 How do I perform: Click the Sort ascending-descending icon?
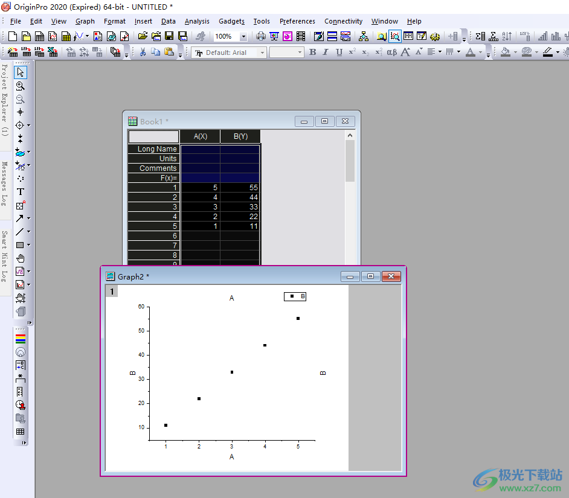click(507, 37)
